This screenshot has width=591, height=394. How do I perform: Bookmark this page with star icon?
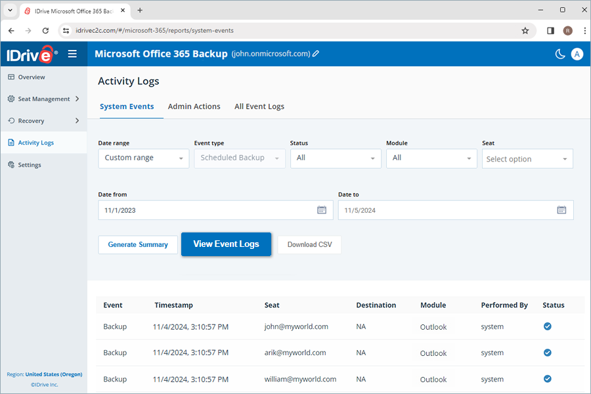tap(525, 30)
